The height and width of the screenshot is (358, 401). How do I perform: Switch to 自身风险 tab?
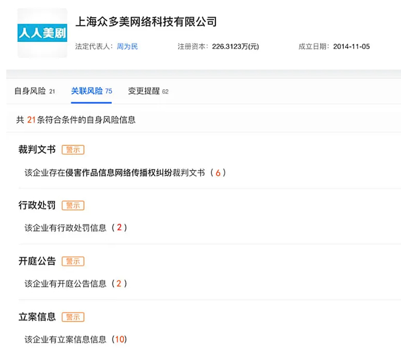(34, 91)
